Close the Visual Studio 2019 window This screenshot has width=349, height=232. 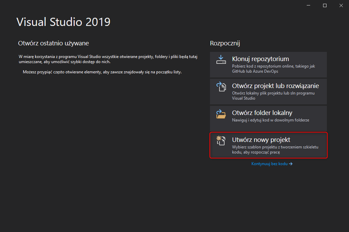pos(341,5)
